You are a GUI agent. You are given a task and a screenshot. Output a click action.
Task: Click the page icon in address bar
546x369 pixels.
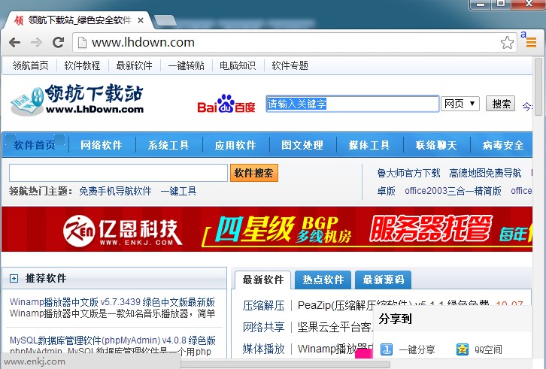point(82,43)
